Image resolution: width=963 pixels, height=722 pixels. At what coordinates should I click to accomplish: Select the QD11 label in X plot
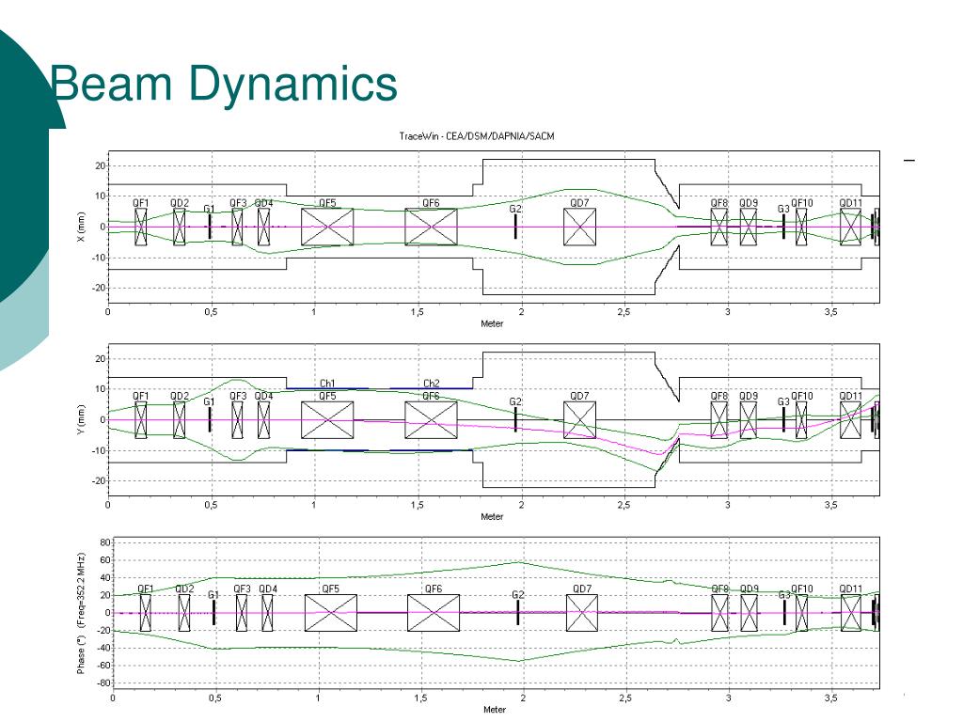click(x=850, y=203)
